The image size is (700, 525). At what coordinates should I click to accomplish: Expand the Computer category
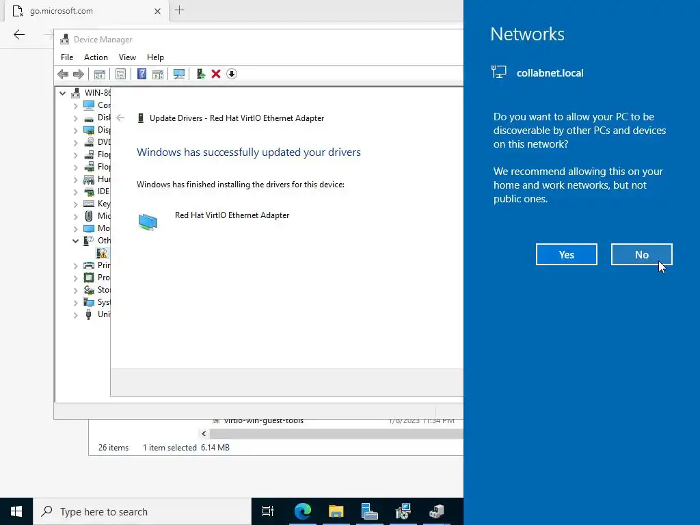coord(75,106)
